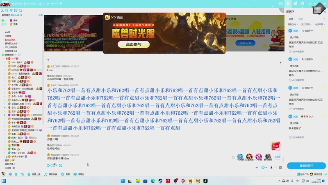The width and height of the screenshot is (328, 185).
Task: Click user 天才鑫 in member list
Action: pos(14,85)
